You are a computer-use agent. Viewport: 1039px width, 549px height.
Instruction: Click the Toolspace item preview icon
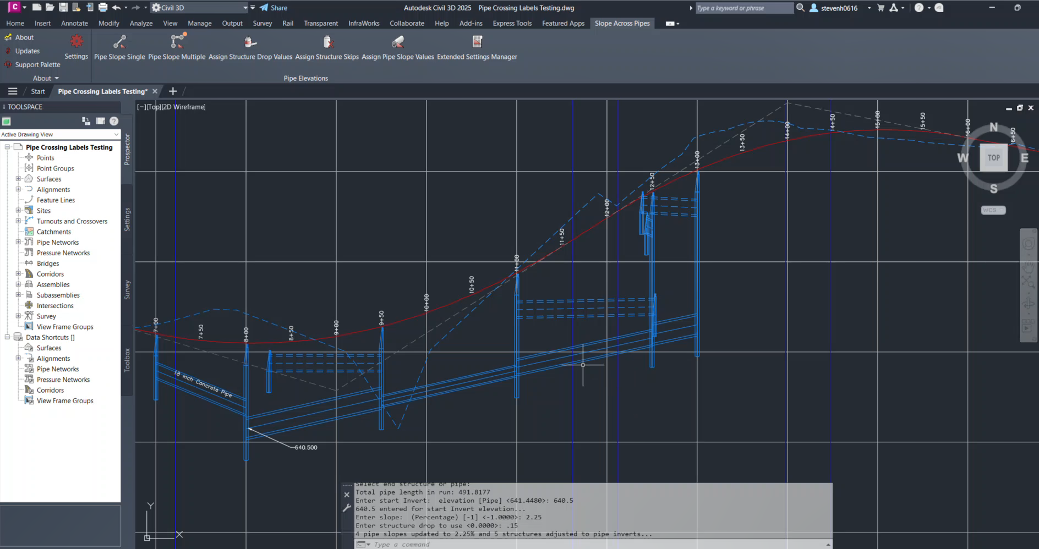(x=86, y=121)
